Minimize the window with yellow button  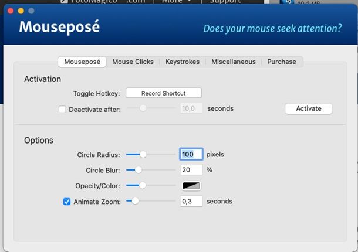21,11
